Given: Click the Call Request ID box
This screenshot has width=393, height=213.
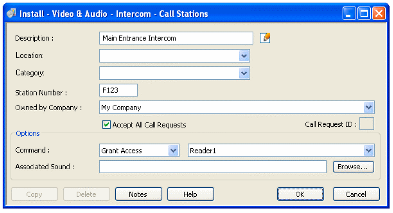Looking at the screenshot, I should [x=366, y=124].
